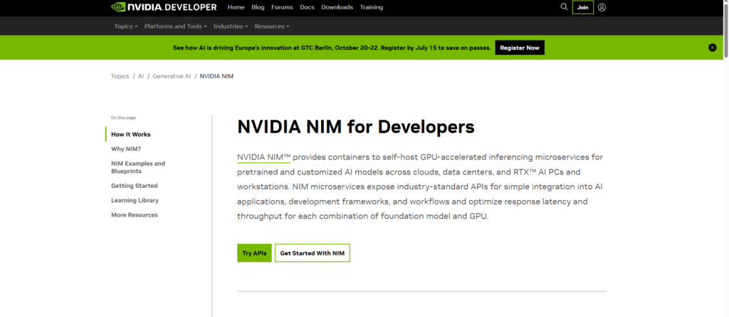Viewport: 729px width, 317px height.
Task: Click the NVIDIA Developer logo
Action: point(164,7)
